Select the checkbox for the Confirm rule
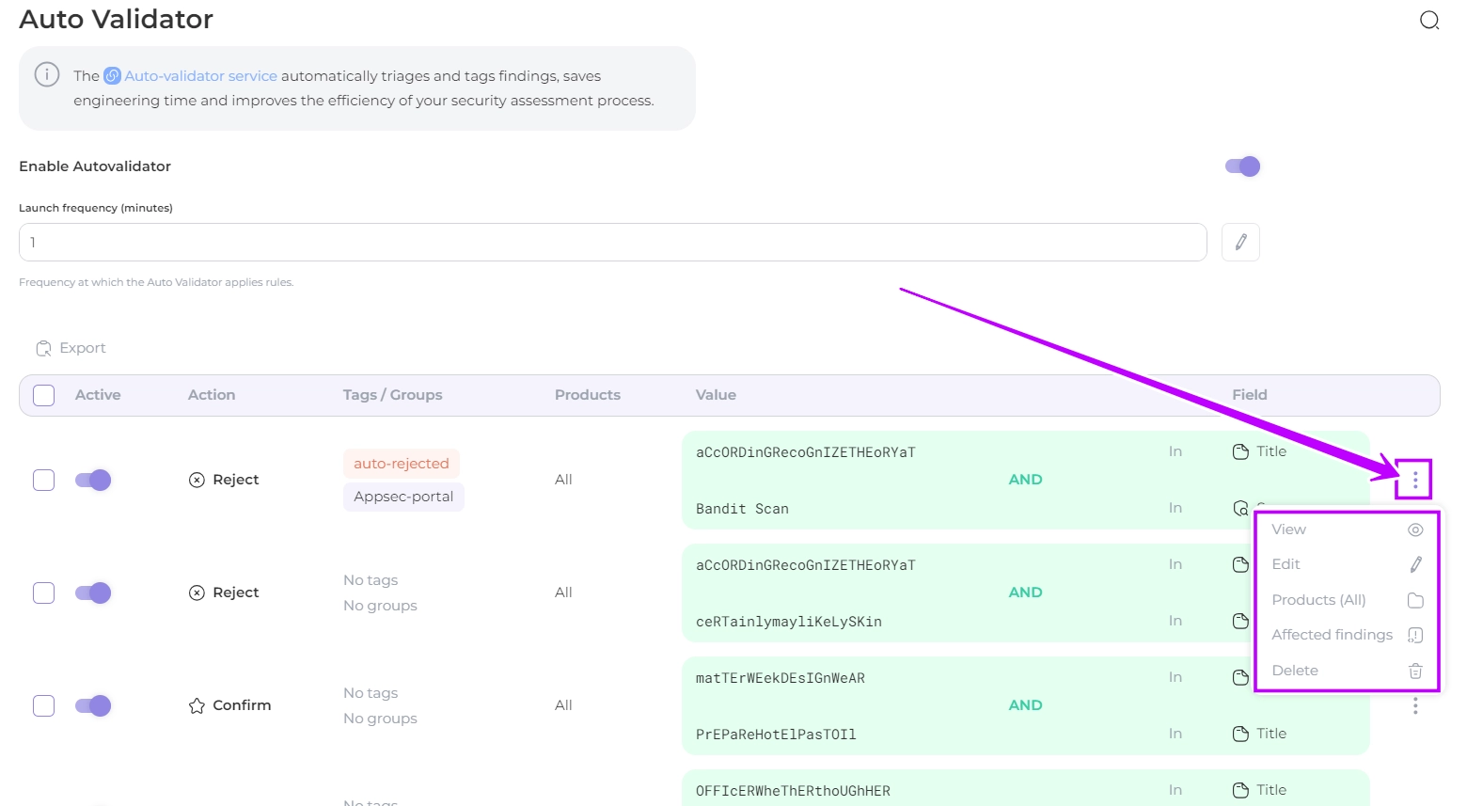This screenshot has width=1467, height=806. click(44, 705)
